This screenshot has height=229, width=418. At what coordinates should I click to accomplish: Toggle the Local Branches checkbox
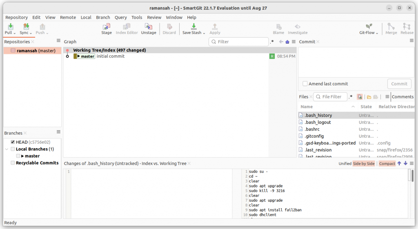point(13,149)
